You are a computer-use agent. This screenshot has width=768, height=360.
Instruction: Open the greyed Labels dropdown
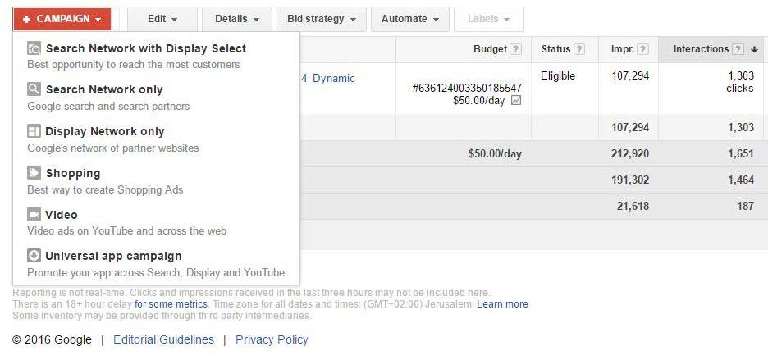(489, 19)
